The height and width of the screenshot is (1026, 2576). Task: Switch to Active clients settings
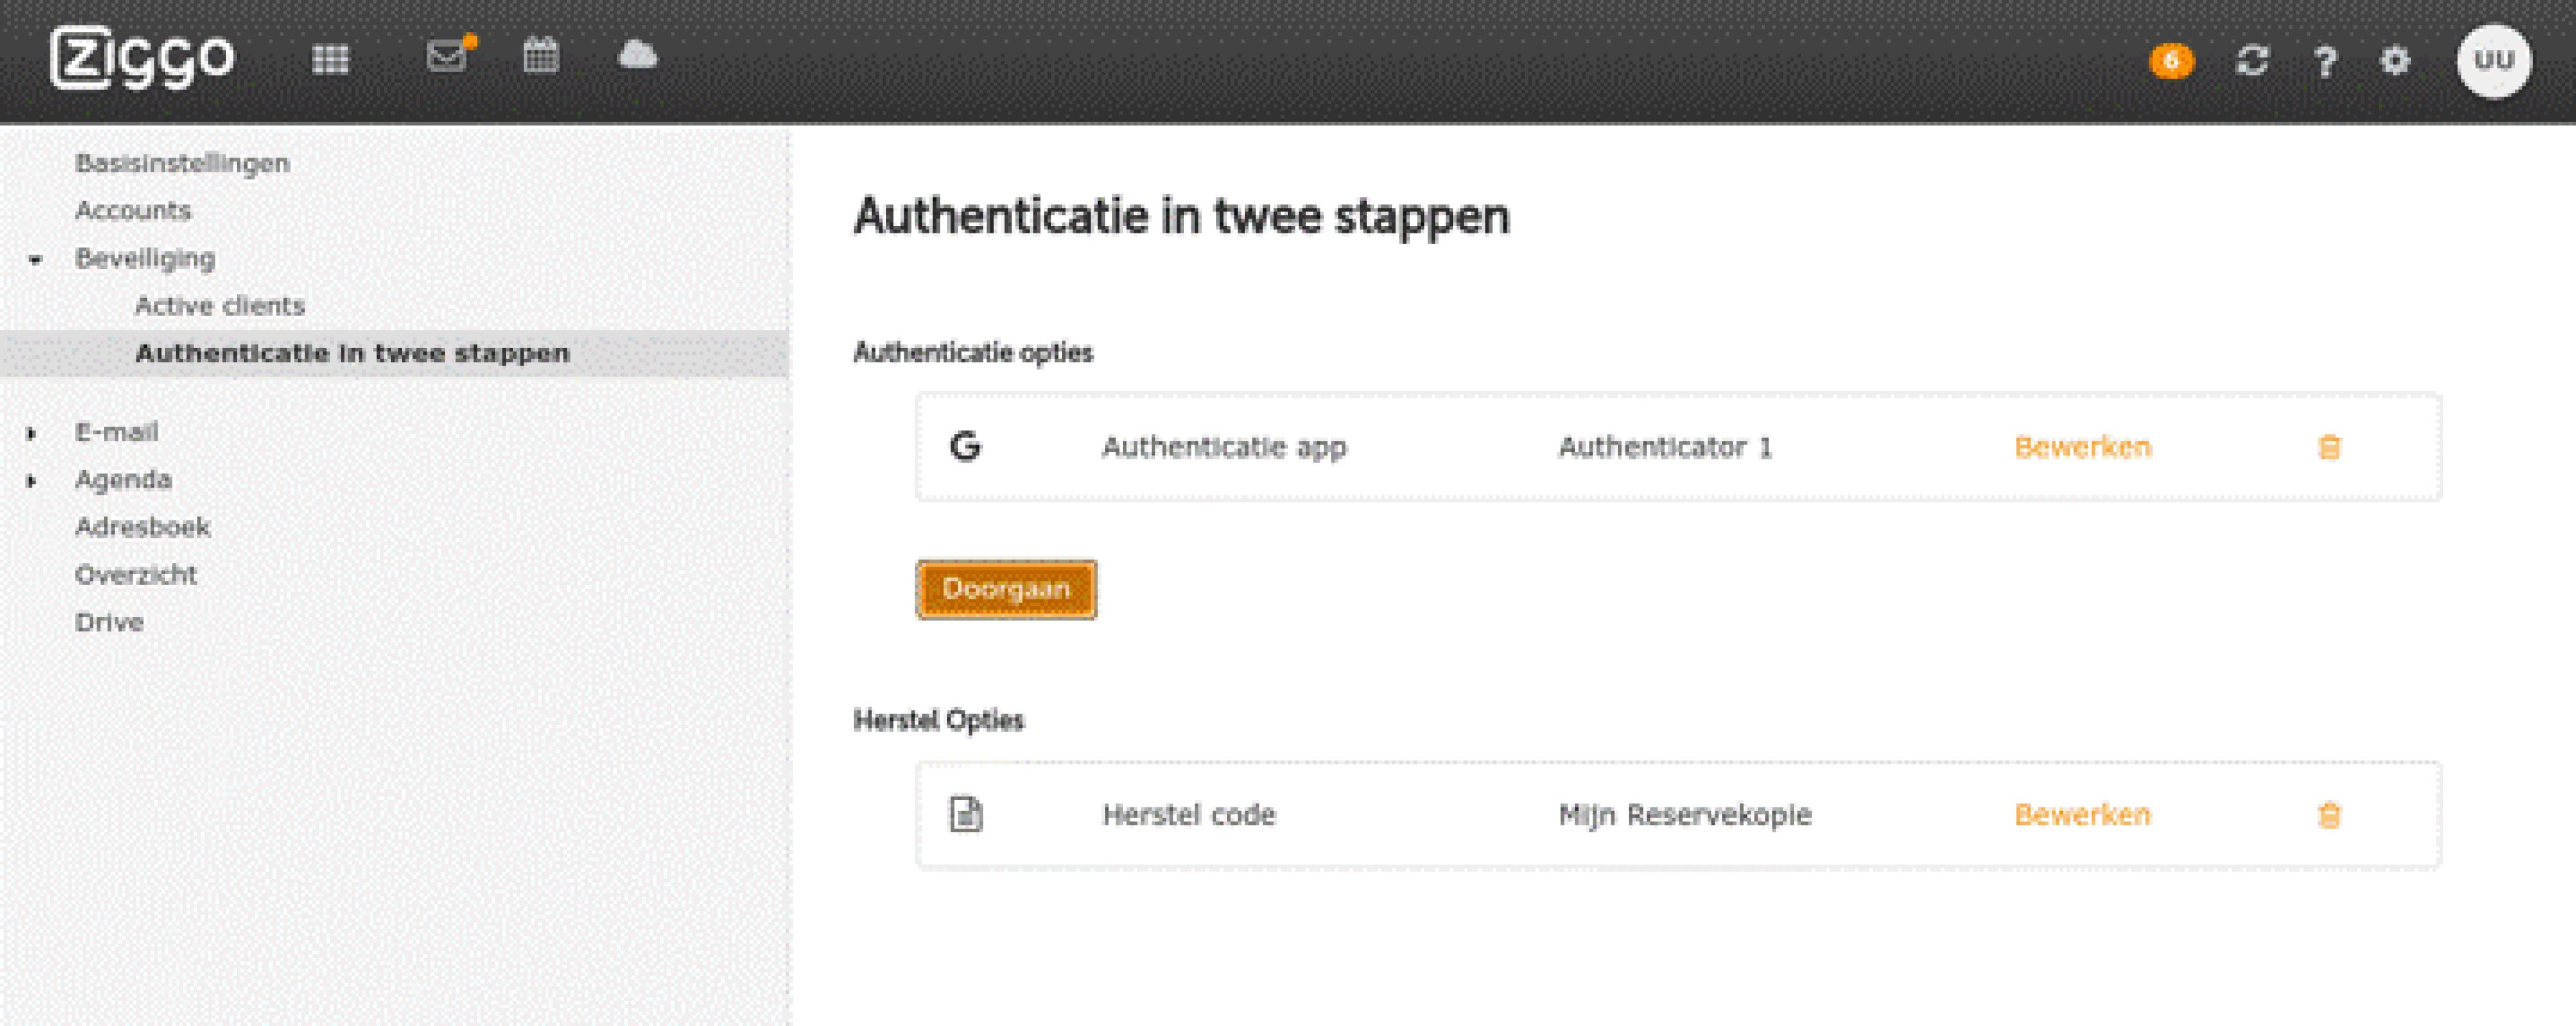click(x=221, y=305)
